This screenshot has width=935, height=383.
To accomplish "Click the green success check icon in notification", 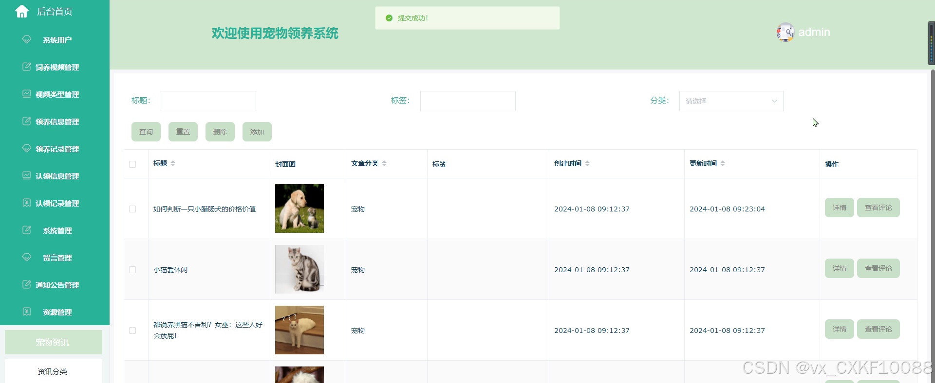I will tap(389, 18).
